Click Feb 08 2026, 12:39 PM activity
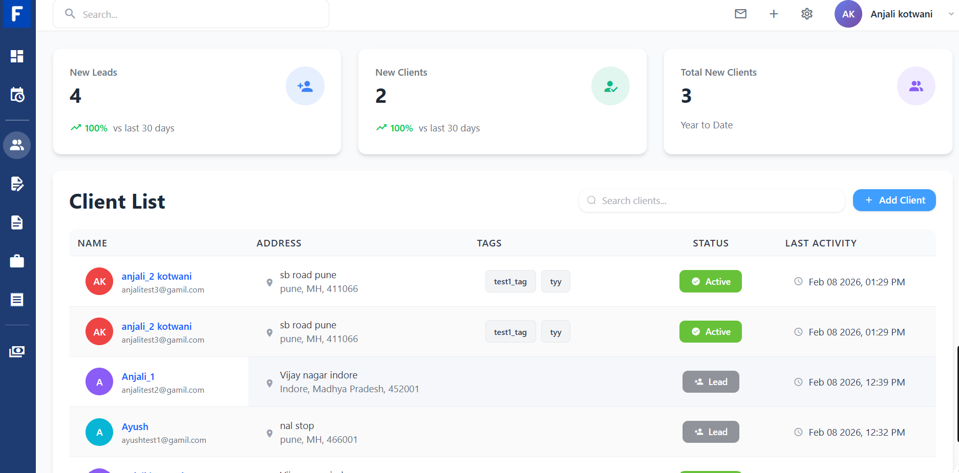Viewport: 959px width, 473px height. click(x=857, y=382)
